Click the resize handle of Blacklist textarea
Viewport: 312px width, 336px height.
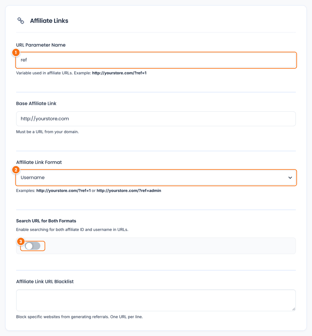coord(294,309)
